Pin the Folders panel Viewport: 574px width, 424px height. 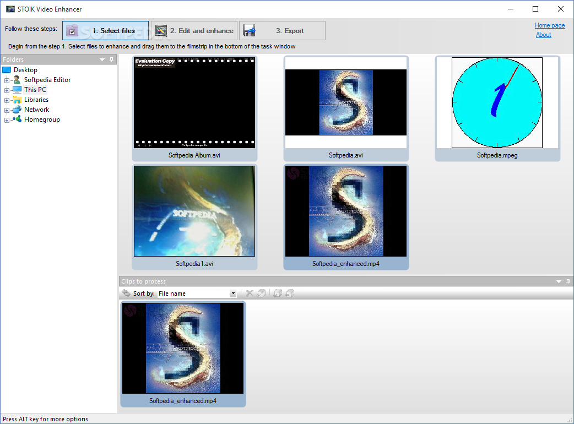click(112, 59)
